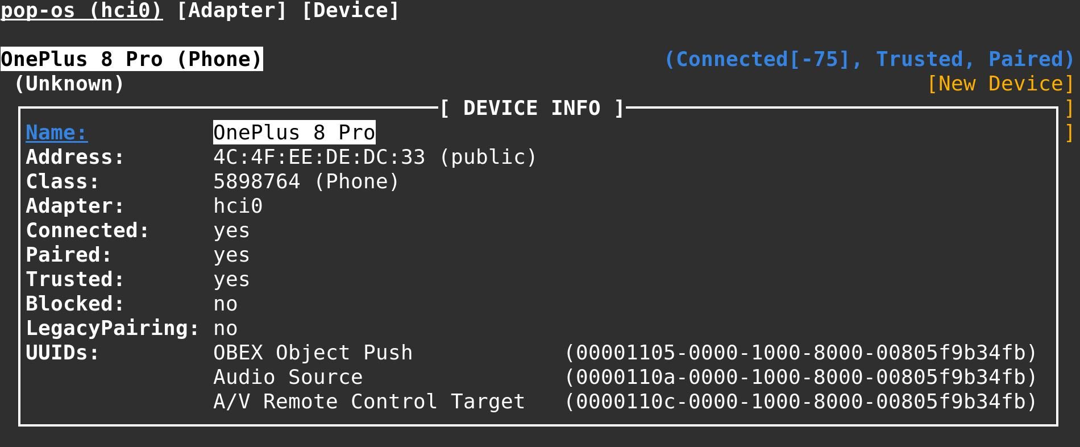Click the OBEX Object Push UUID entry
The image size is (1080, 447).
tap(313, 353)
